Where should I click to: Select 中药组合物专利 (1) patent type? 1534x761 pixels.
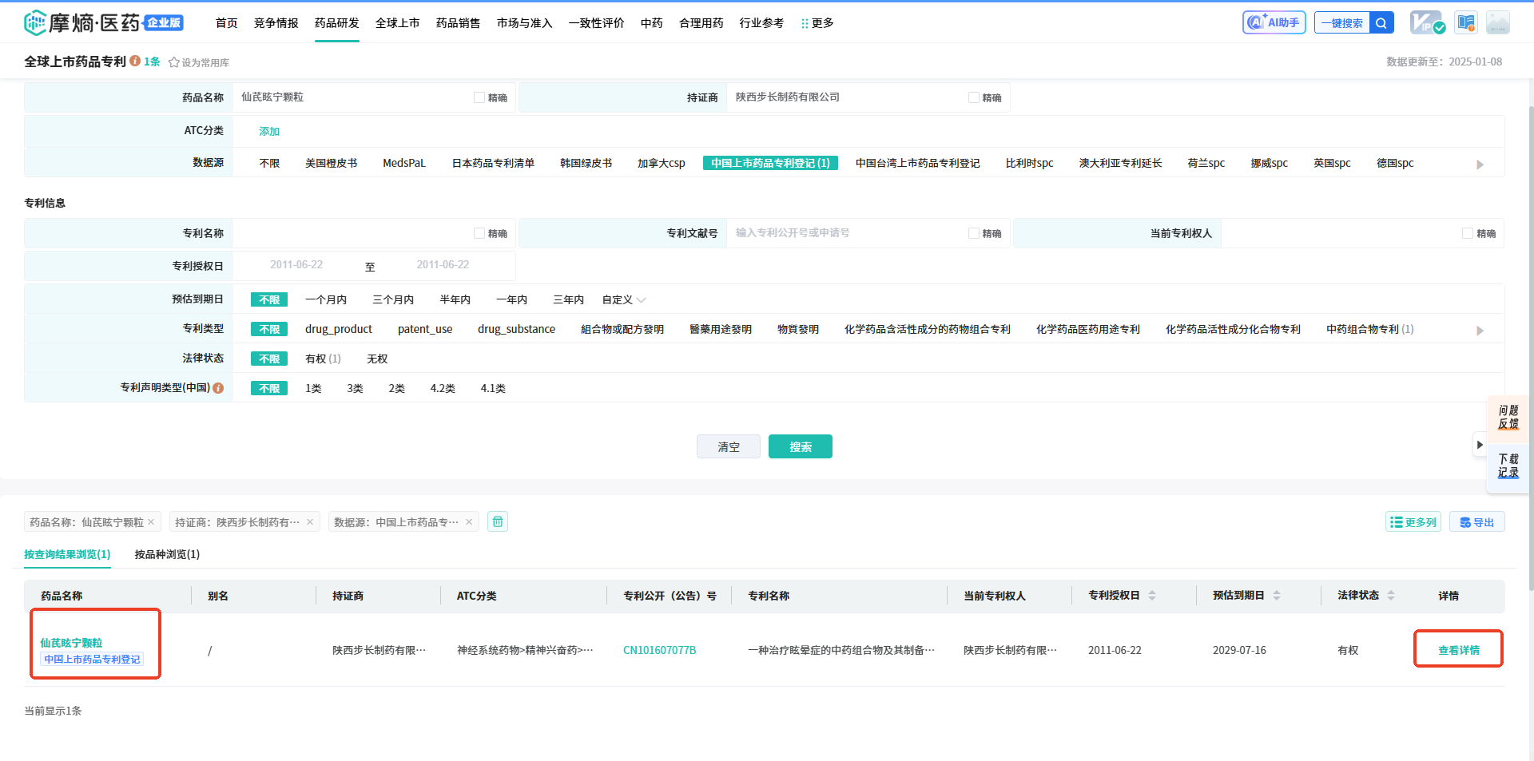click(1369, 329)
